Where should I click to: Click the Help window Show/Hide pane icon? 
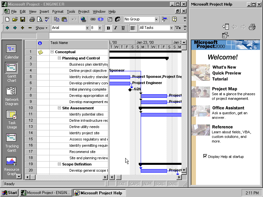(226, 27)
